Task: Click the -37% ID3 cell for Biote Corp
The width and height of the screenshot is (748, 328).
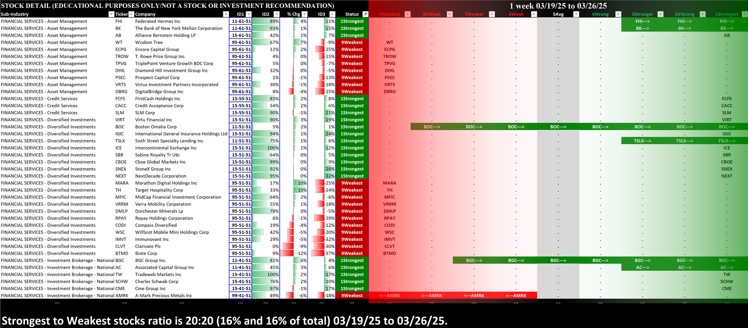Action: pyautogui.click(x=322, y=253)
